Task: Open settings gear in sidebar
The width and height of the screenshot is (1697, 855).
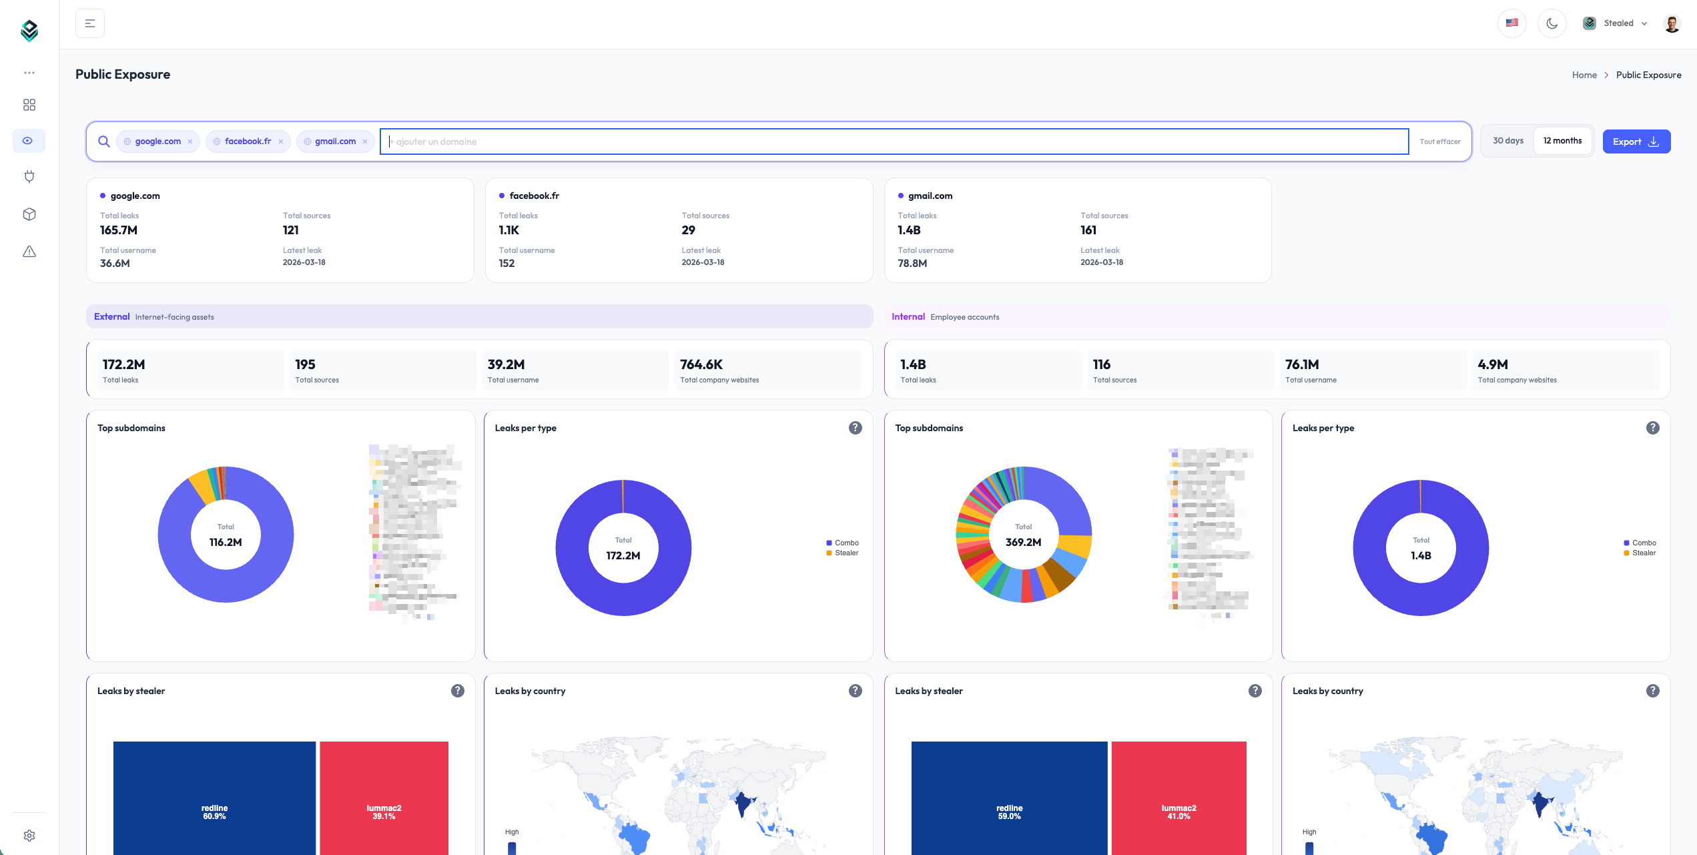Action: coord(29,836)
